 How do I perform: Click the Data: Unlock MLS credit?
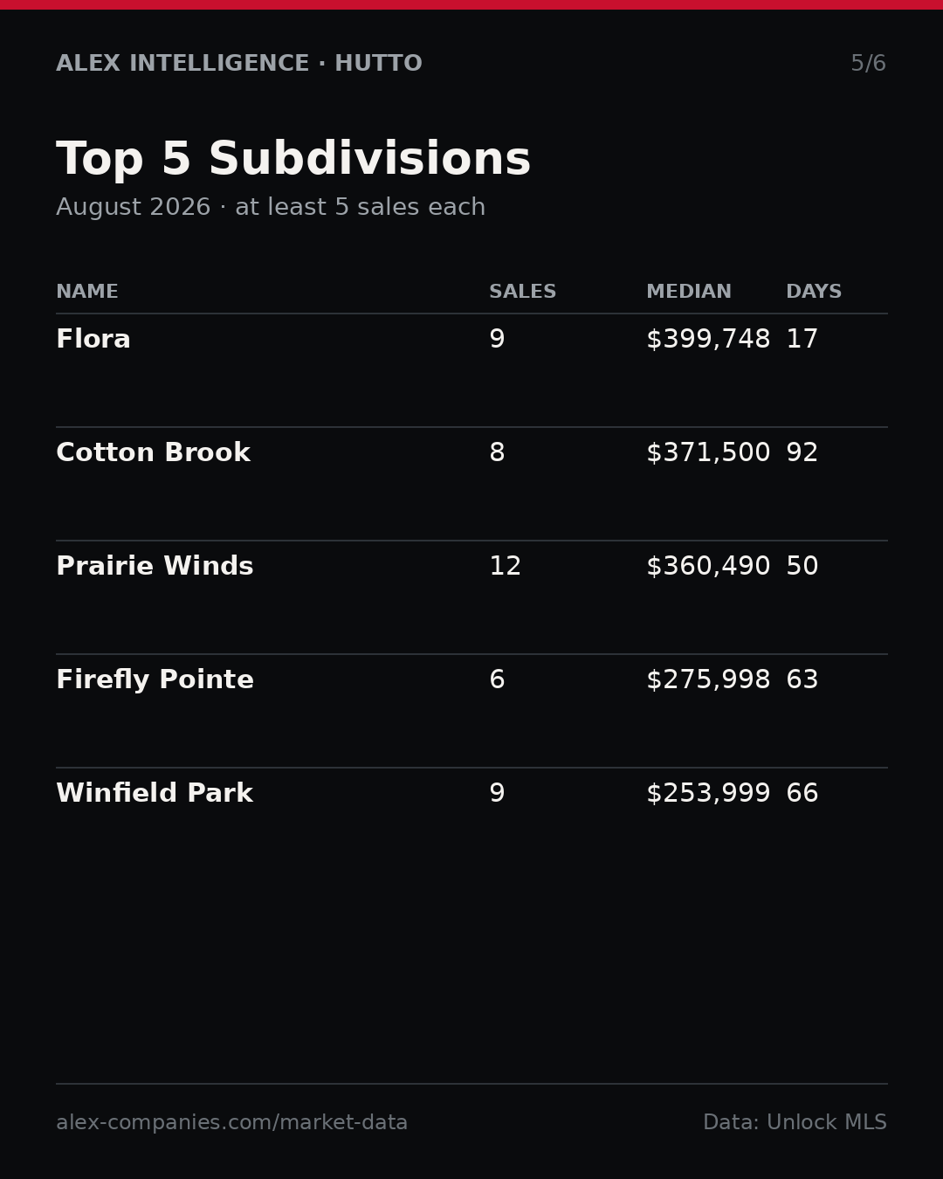795,1123
